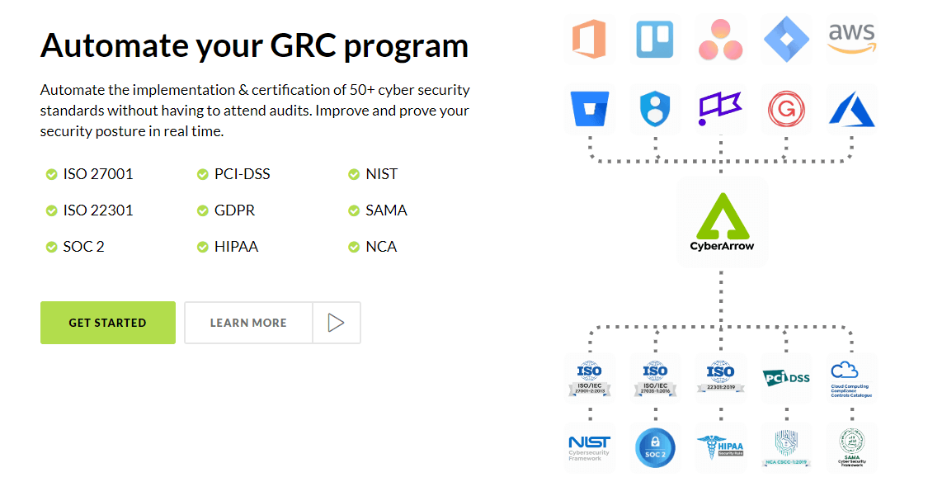The height and width of the screenshot is (482, 928).
Task: Click the purple flag integration icon
Action: click(x=721, y=109)
